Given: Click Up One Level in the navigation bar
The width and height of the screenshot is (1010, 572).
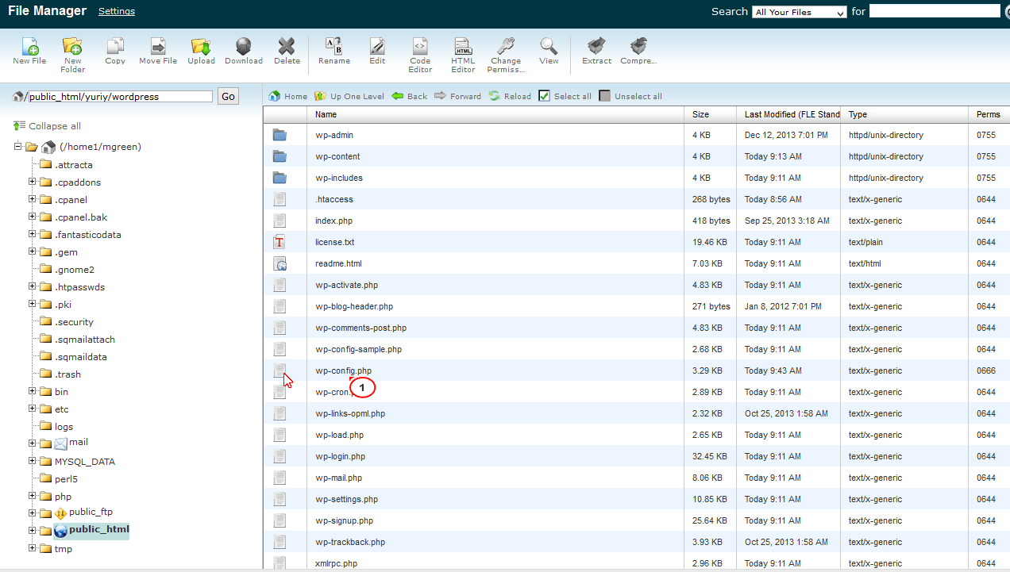Looking at the screenshot, I should pos(349,95).
